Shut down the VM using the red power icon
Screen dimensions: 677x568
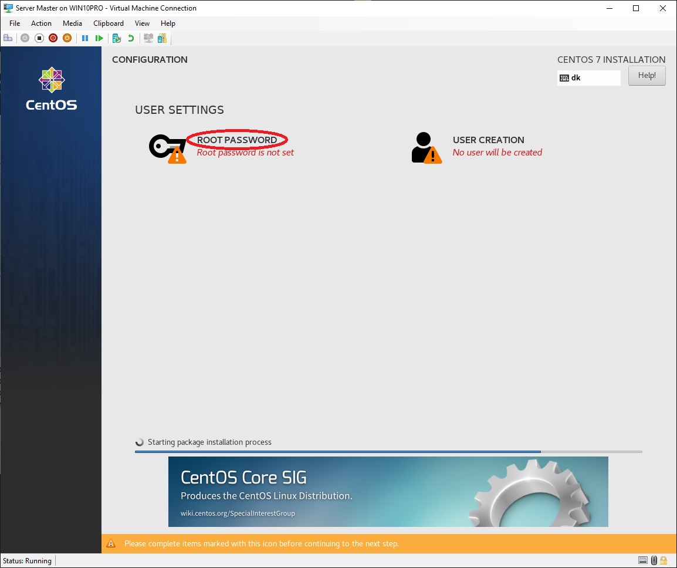tap(53, 38)
